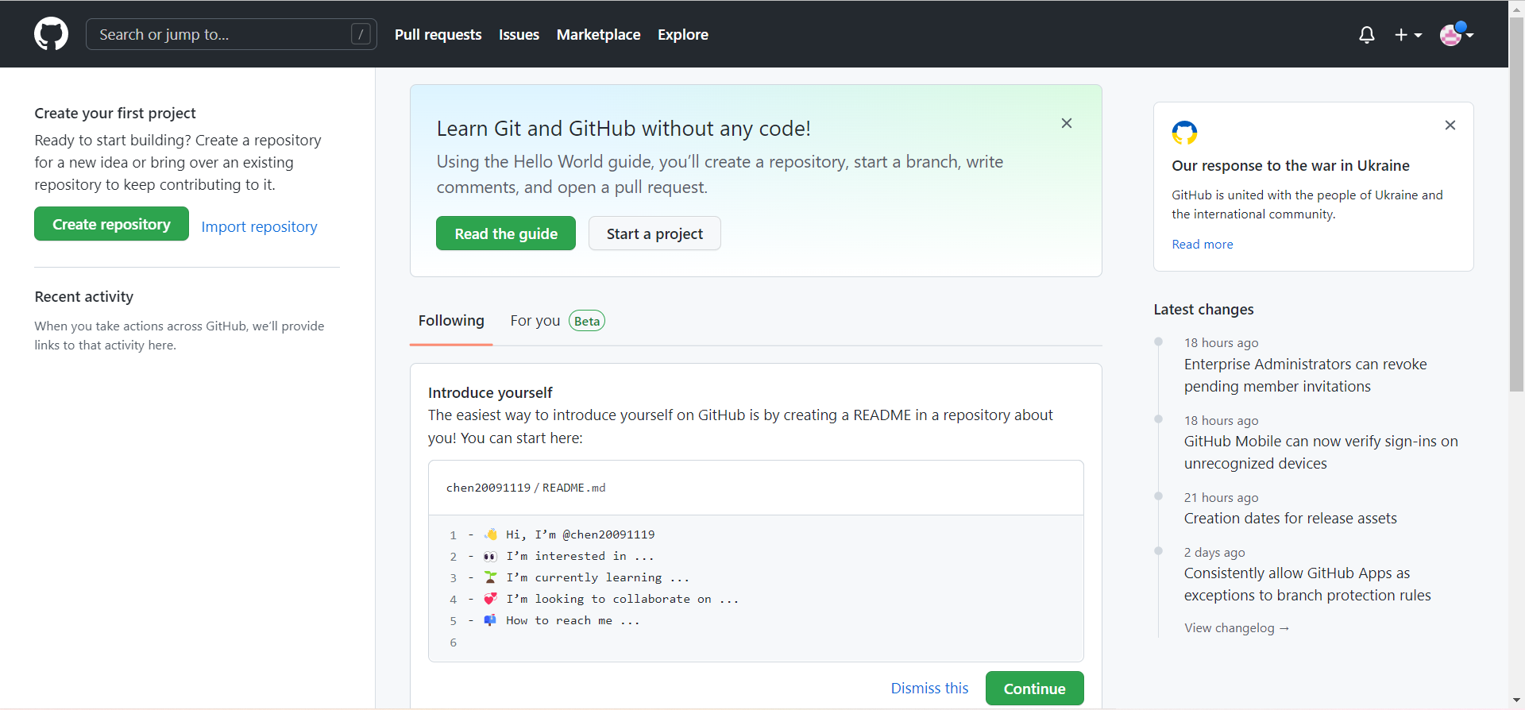Viewport: 1525px width, 710px height.
Task: Open Enterprise Administrators can revoke invitations change
Action: tap(1305, 376)
